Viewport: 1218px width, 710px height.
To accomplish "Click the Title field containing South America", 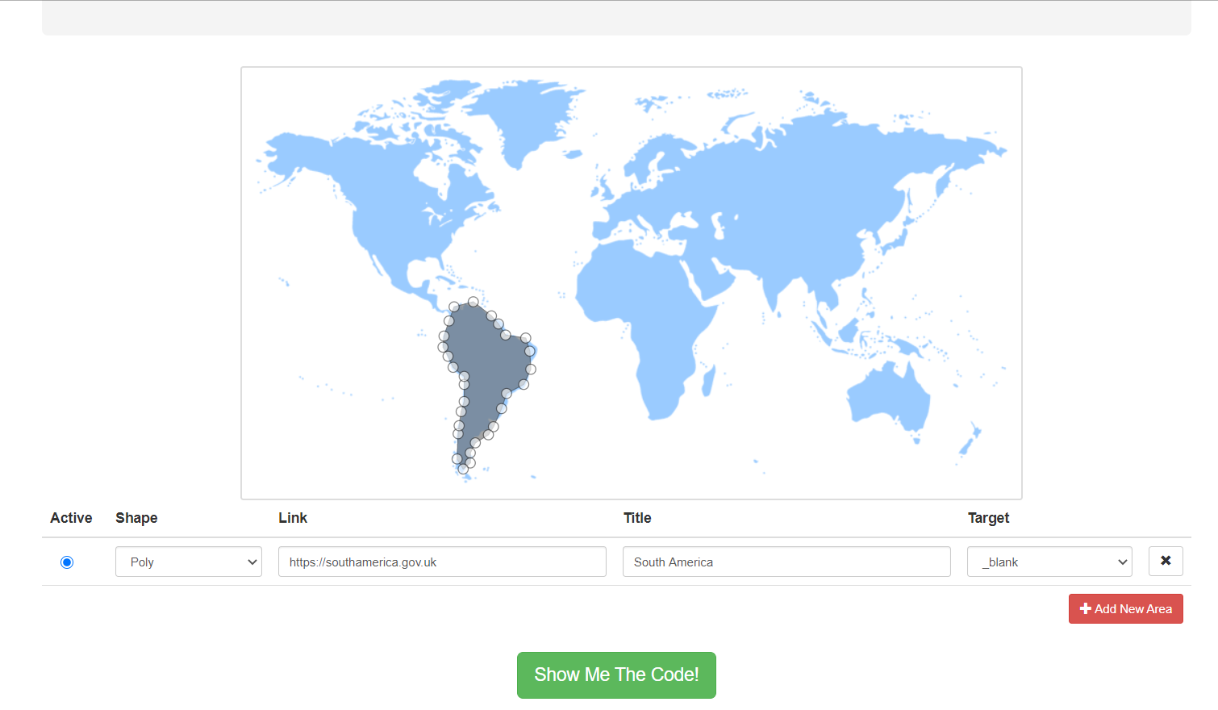I will pyautogui.click(x=786, y=562).
